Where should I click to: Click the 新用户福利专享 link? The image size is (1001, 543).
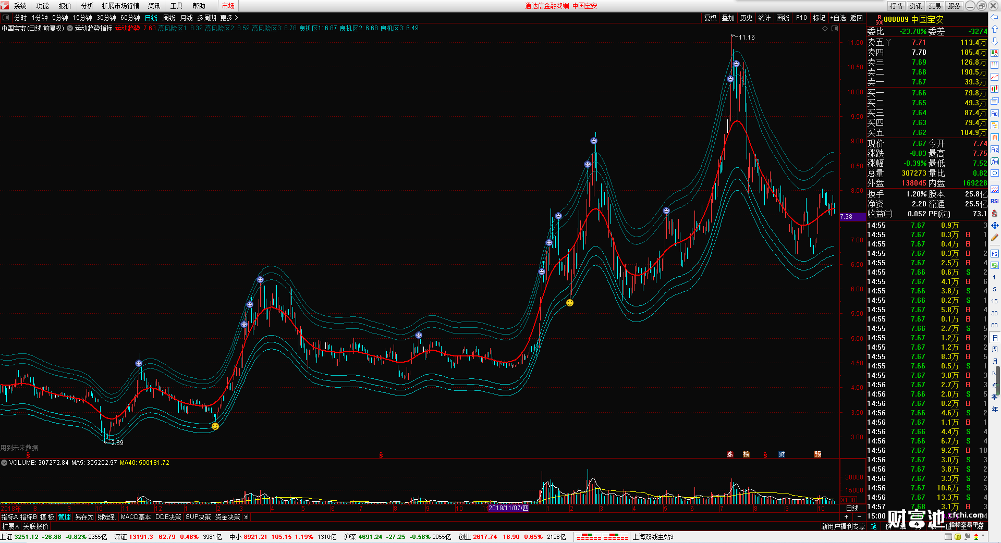tap(843, 526)
